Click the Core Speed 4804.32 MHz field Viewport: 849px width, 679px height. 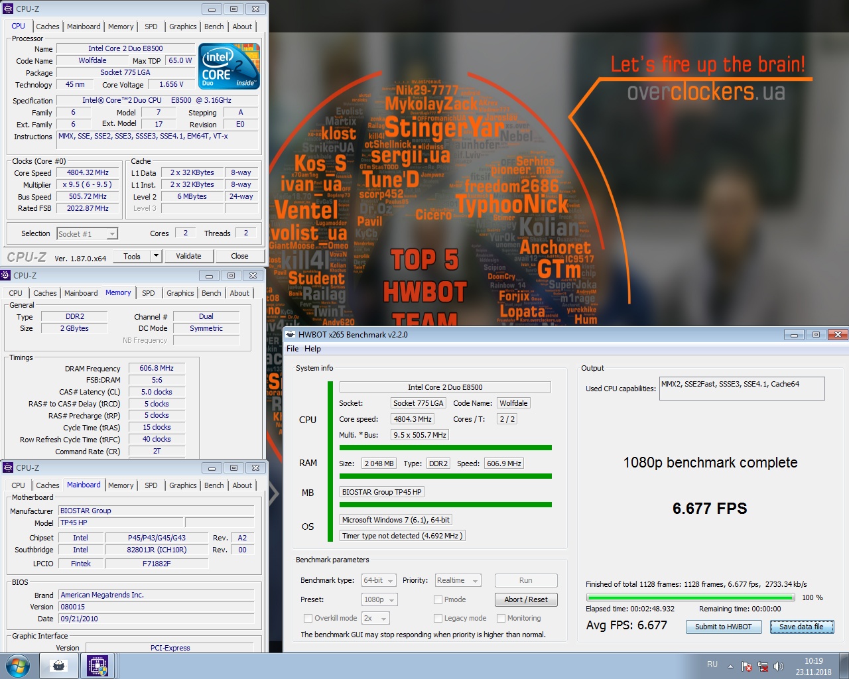(x=88, y=172)
